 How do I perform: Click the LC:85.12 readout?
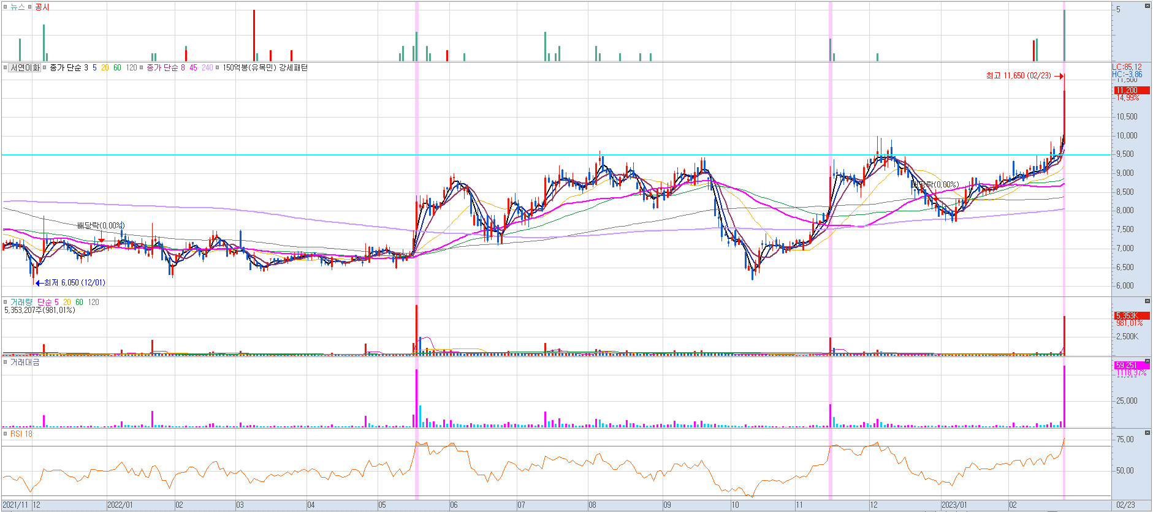[x=1127, y=67]
